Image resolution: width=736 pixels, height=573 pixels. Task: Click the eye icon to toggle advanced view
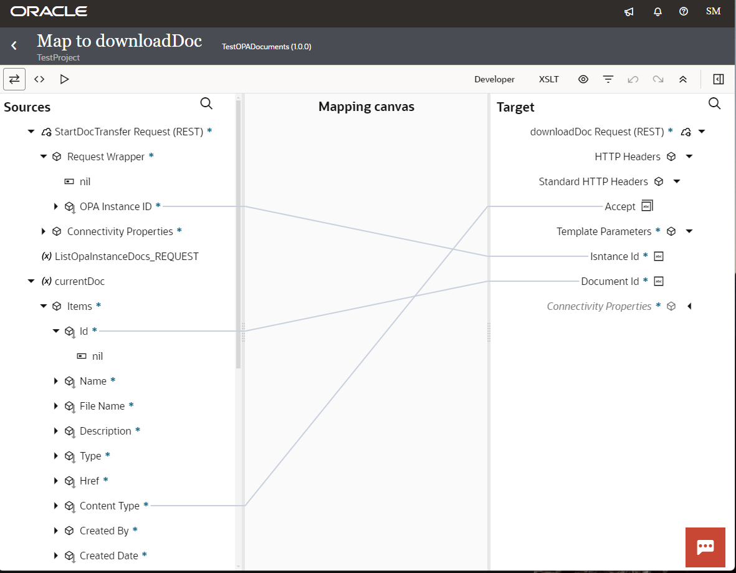coord(583,79)
